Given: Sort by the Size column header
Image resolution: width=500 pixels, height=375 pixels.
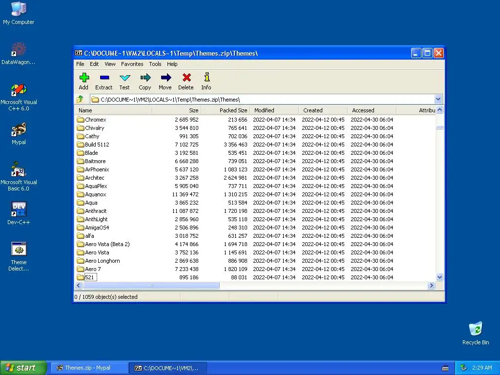Looking at the screenshot, I should [x=177, y=110].
